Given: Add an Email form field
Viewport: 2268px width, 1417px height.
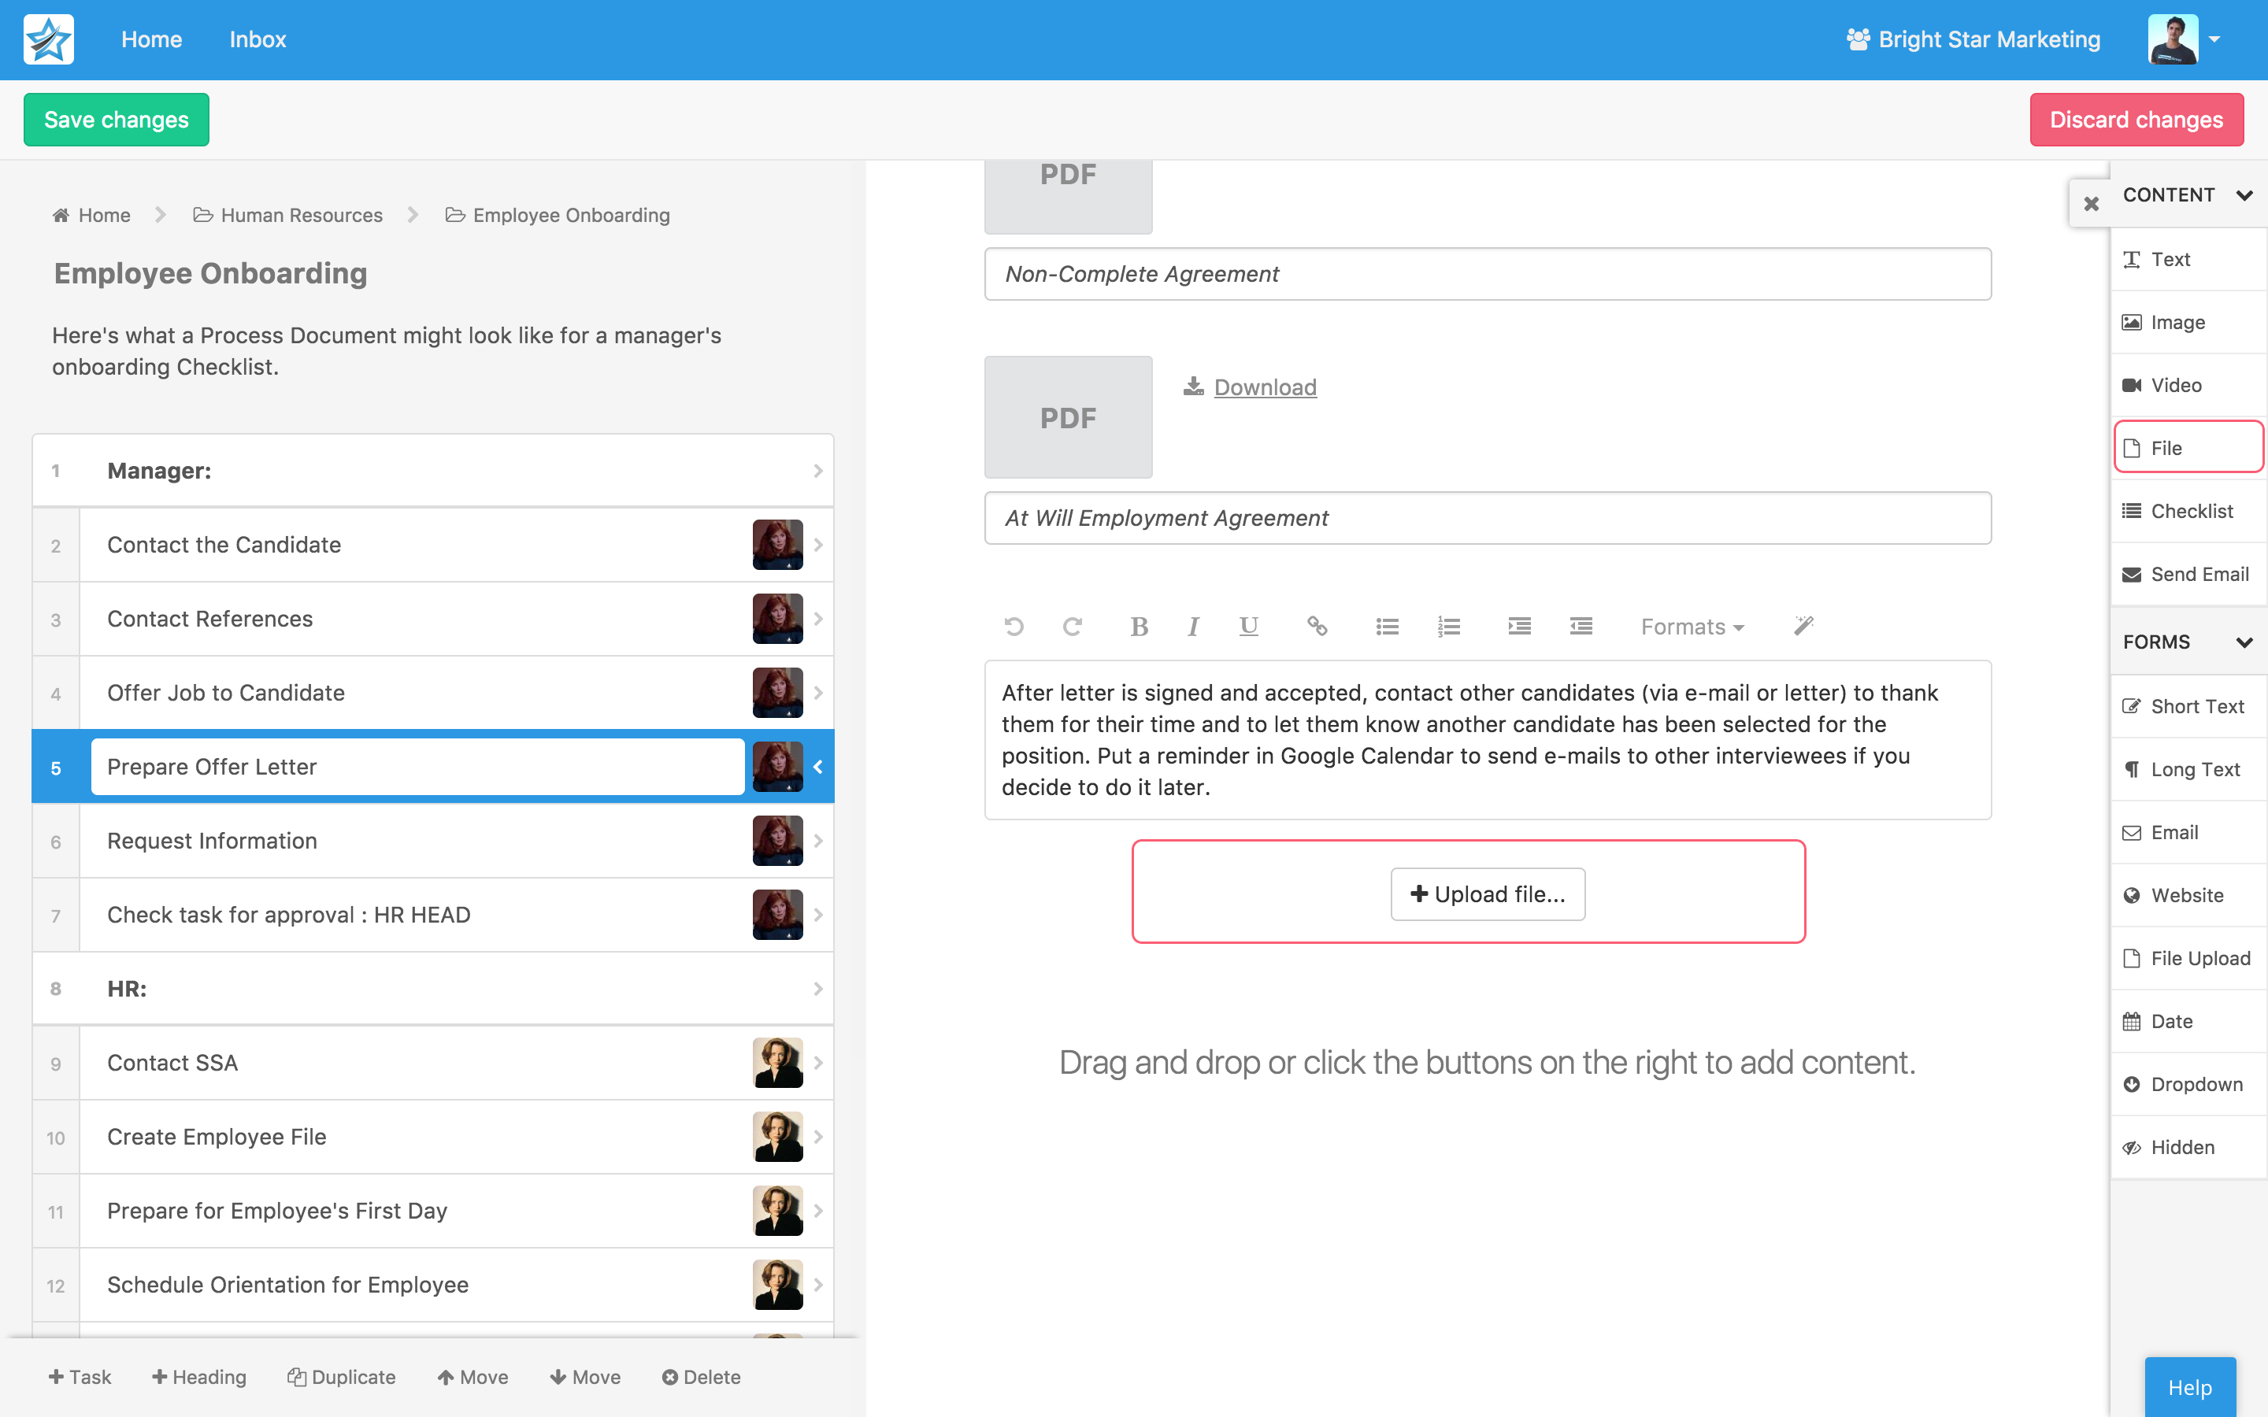Looking at the screenshot, I should tap(2189, 831).
